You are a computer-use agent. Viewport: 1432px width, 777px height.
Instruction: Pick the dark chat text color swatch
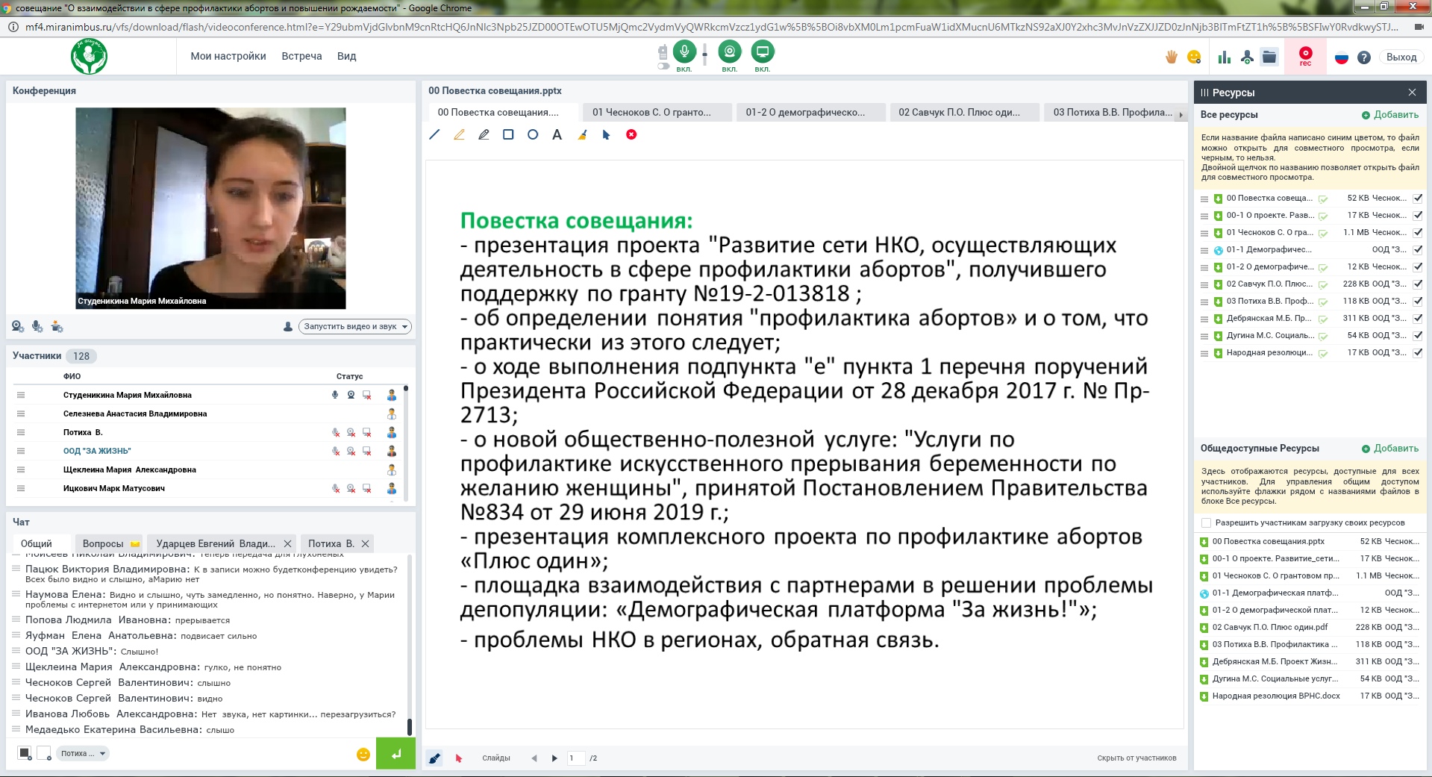coord(25,753)
